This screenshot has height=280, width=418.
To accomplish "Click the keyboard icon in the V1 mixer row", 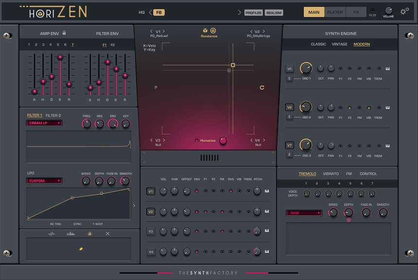I will 267,191.
